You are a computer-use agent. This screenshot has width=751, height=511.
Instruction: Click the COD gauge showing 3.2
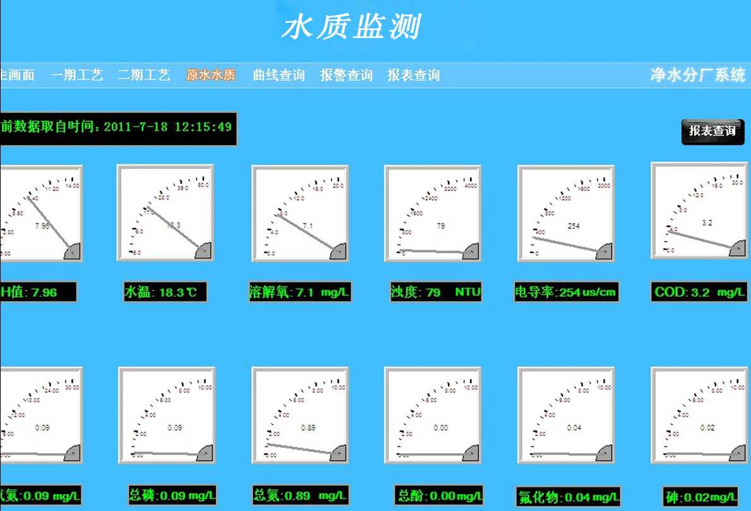[x=699, y=210]
